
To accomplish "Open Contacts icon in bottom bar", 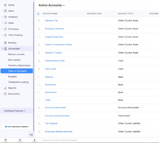I will (x=34, y=140).
